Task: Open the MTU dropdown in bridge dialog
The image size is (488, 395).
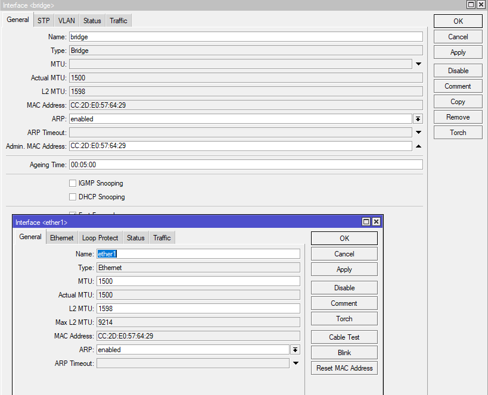Action: point(418,64)
